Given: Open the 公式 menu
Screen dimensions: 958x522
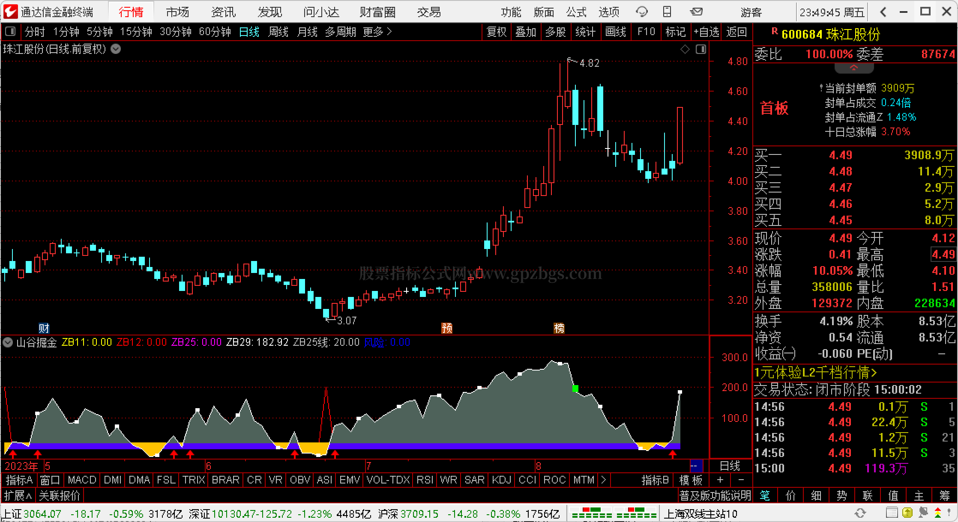Looking at the screenshot, I should [576, 12].
